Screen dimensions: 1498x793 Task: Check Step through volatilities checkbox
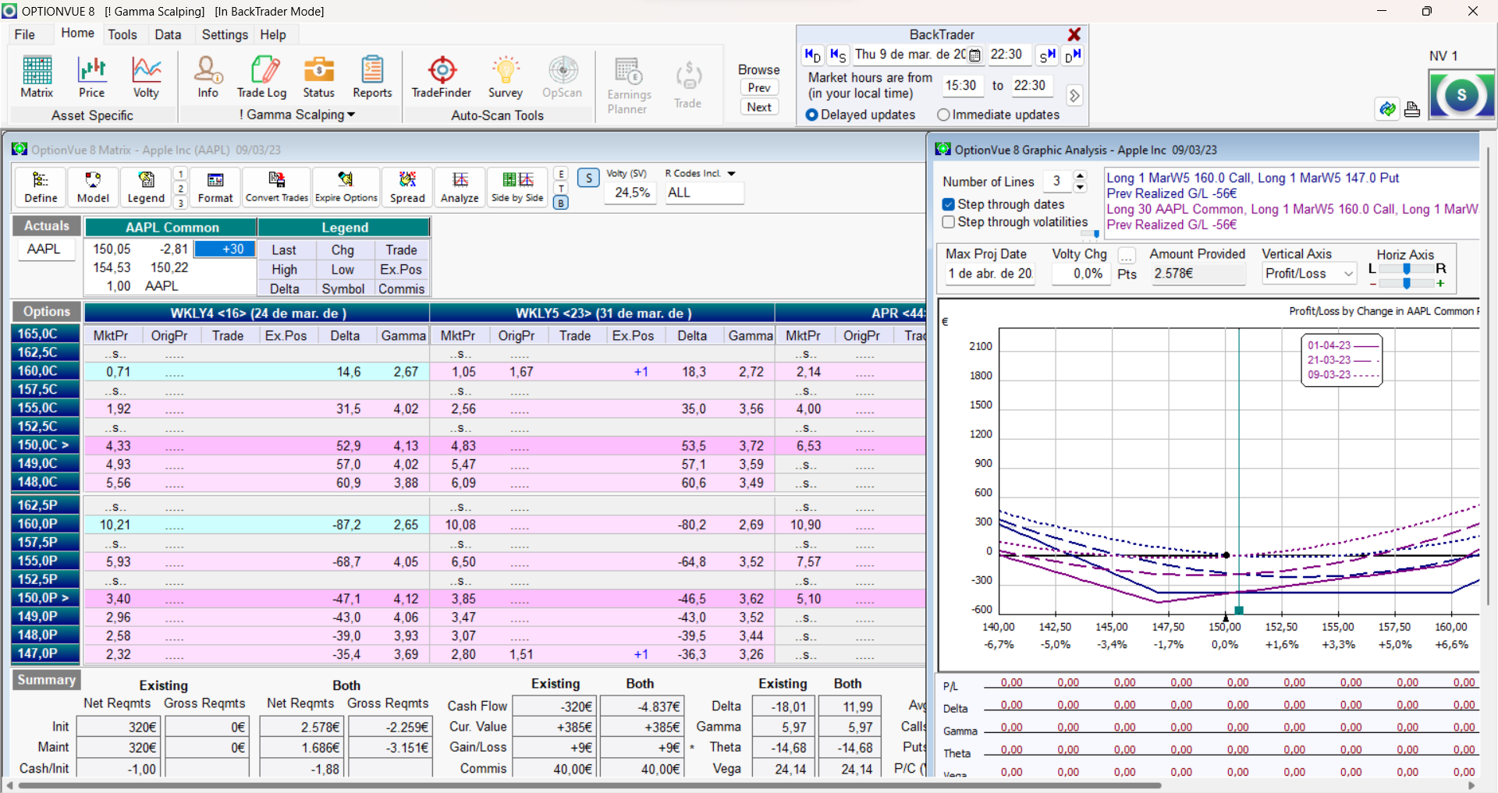click(949, 222)
